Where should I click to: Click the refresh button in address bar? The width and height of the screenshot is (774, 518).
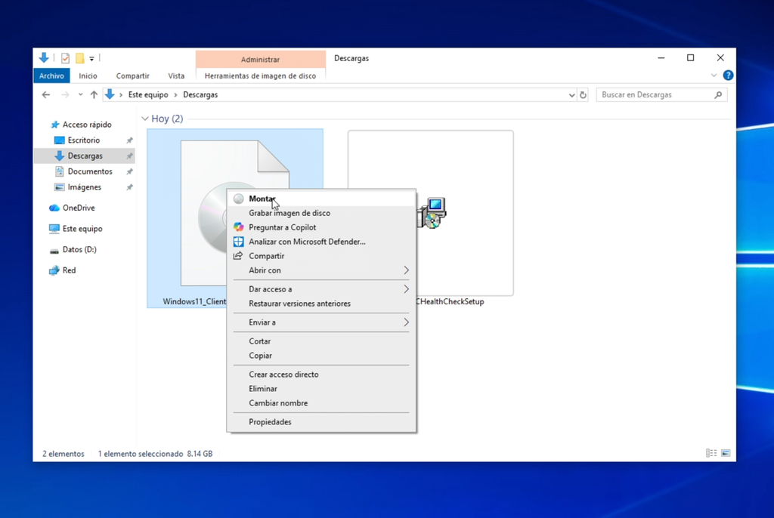[583, 94]
